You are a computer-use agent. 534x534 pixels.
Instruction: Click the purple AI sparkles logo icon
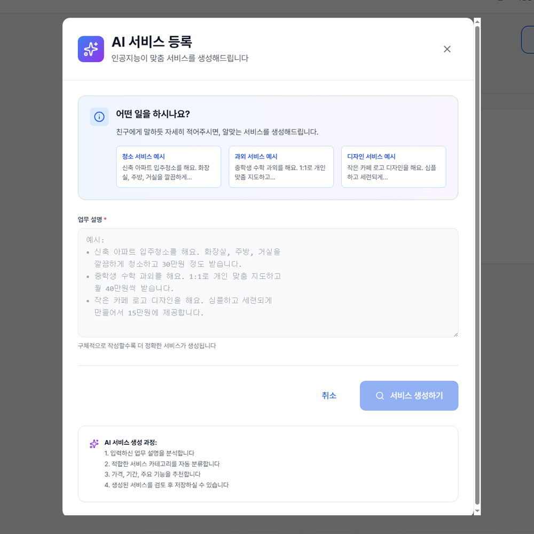[x=91, y=49]
